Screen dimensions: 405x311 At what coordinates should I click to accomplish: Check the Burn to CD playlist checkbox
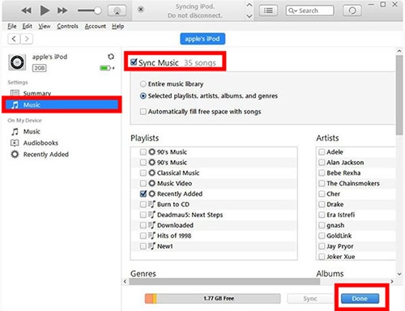143,204
